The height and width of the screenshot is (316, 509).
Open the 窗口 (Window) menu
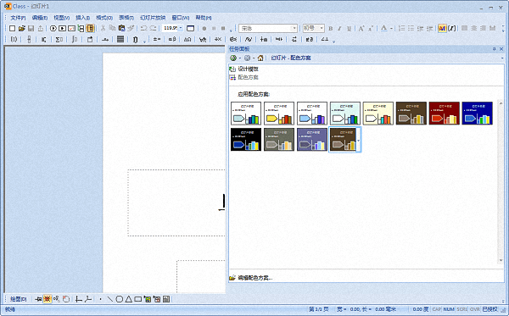(x=181, y=18)
